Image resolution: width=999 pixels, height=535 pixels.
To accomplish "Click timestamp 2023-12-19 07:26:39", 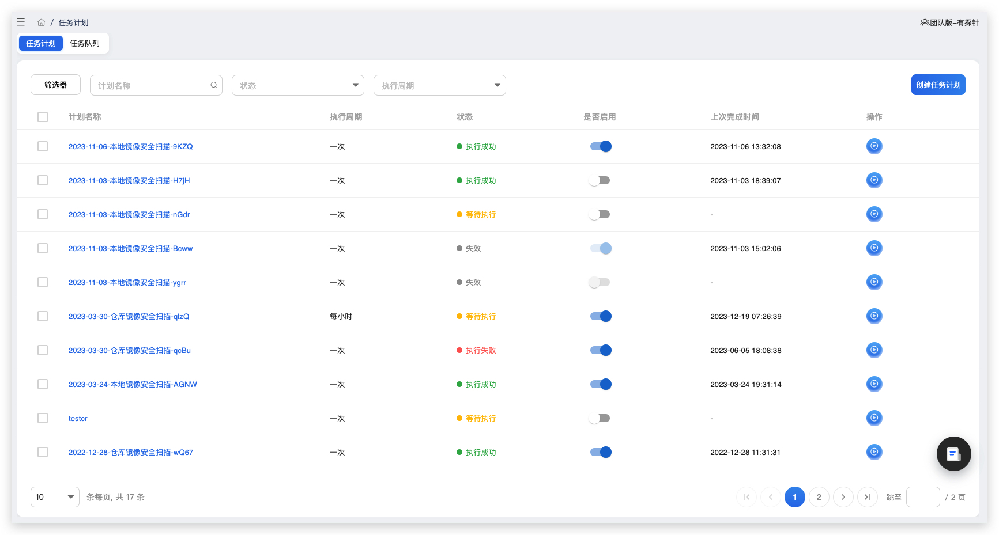I will pos(746,316).
